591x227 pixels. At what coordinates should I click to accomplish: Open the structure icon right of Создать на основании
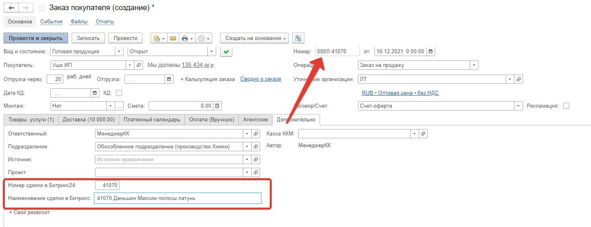point(298,38)
